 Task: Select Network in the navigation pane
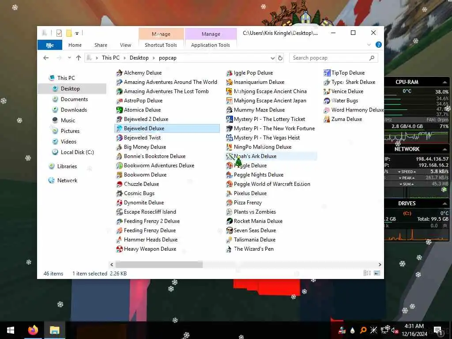point(67,181)
